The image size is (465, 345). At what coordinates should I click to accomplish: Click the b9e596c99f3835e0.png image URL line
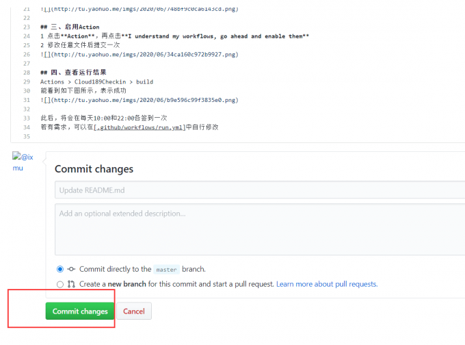[139, 99]
